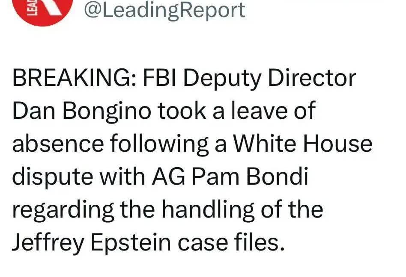Click the word following in the post

159,144
